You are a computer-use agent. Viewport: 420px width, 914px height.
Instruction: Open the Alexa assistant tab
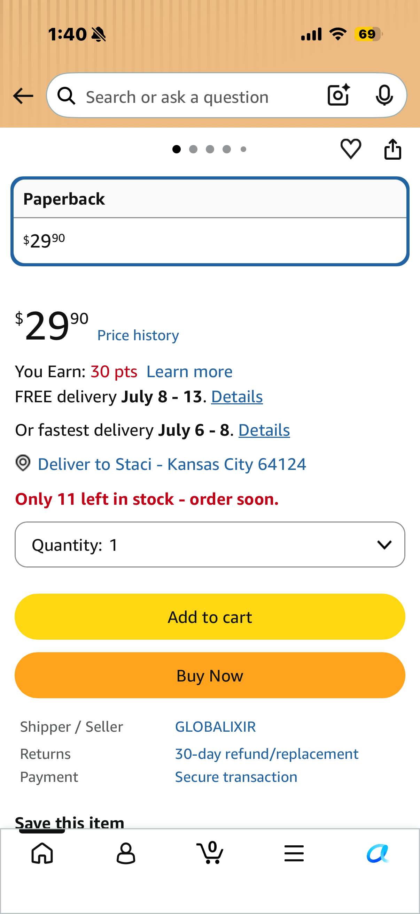click(378, 853)
